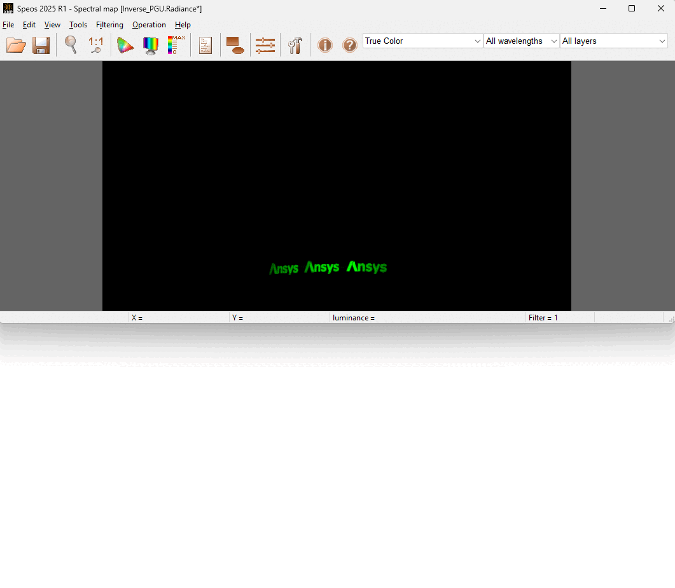The height and width of the screenshot is (588, 675).
Task: Save the map with floppy disk icon
Action: (41, 45)
